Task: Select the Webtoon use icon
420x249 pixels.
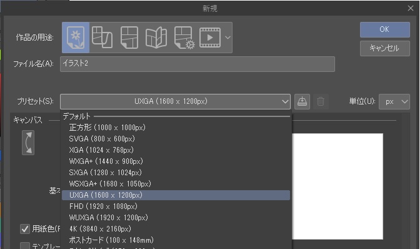Action: tap(129, 38)
